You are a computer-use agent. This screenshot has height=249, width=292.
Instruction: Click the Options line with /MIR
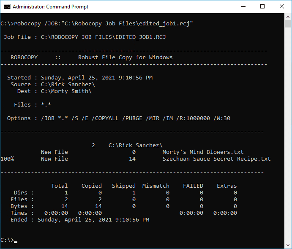coord(119,118)
